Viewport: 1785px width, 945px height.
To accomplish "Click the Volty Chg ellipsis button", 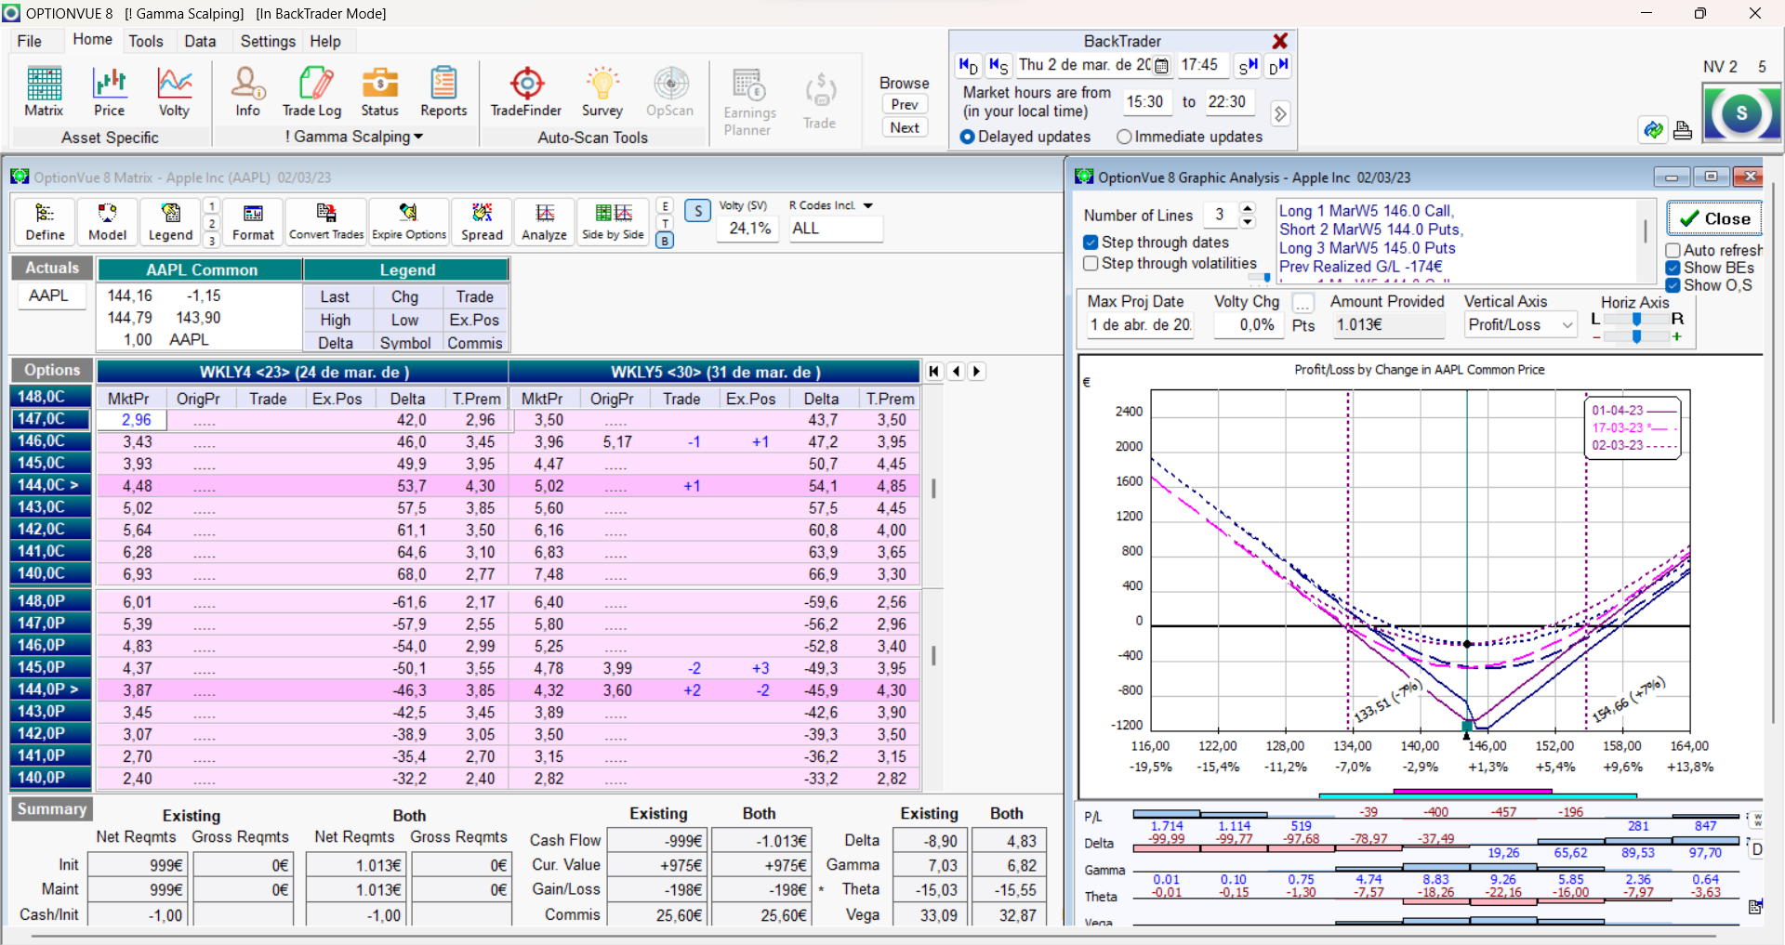I will click(1303, 303).
